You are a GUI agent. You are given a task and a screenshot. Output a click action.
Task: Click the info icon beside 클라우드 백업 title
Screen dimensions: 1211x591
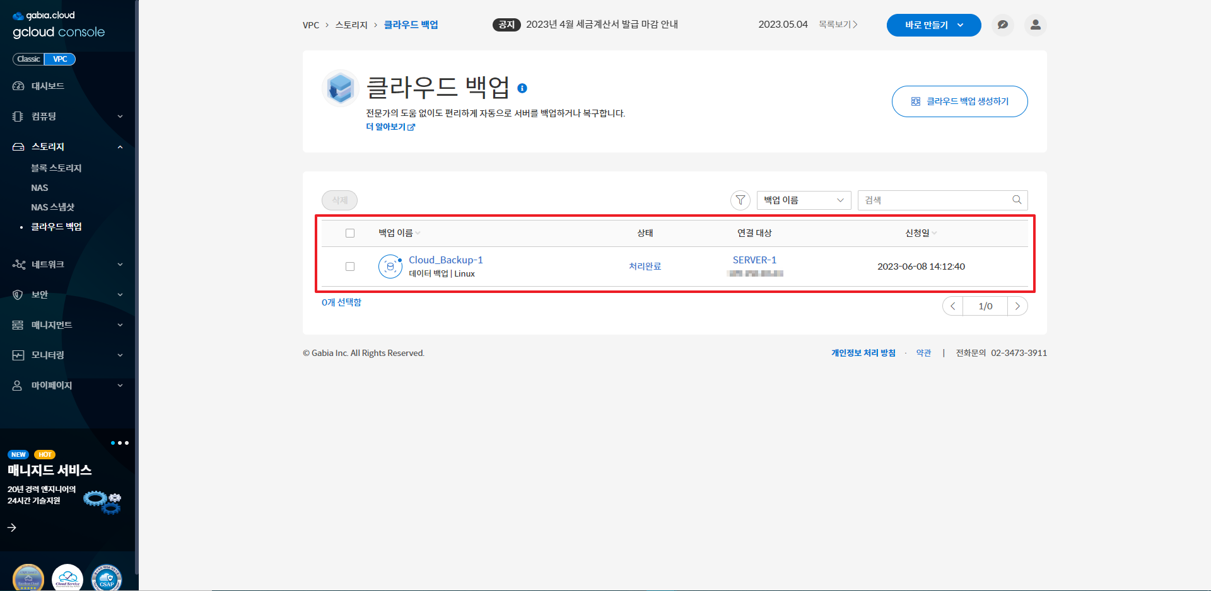pos(522,88)
